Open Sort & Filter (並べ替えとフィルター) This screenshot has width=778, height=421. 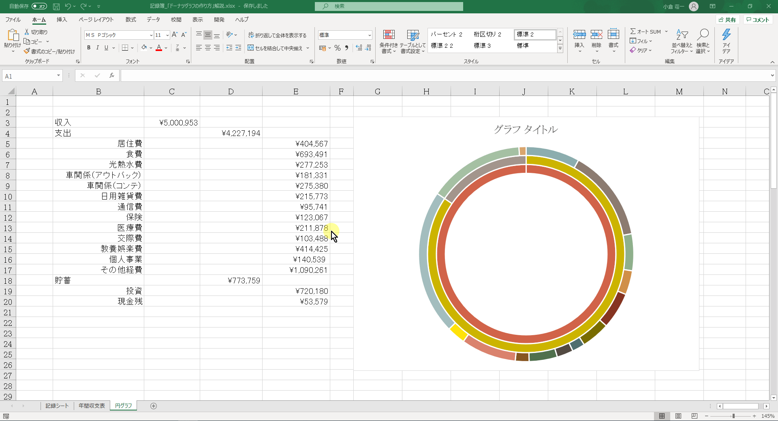(x=682, y=41)
